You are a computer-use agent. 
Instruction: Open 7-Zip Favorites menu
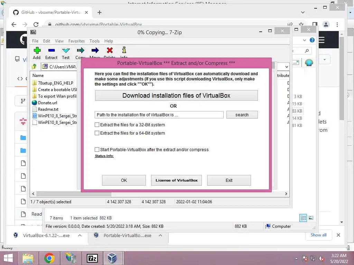[x=76, y=41]
